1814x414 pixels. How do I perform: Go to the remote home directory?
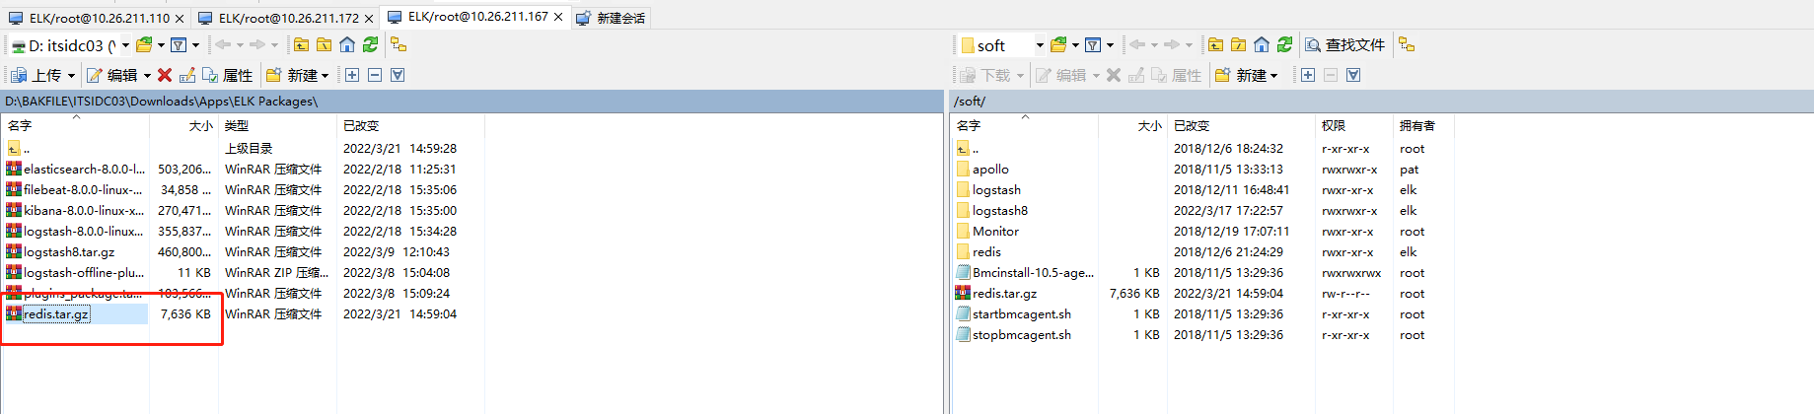tap(1262, 44)
